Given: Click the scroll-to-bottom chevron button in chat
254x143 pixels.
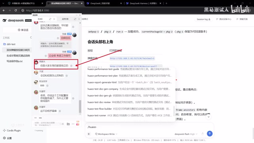Looking at the screenshot, I should 209,117.
